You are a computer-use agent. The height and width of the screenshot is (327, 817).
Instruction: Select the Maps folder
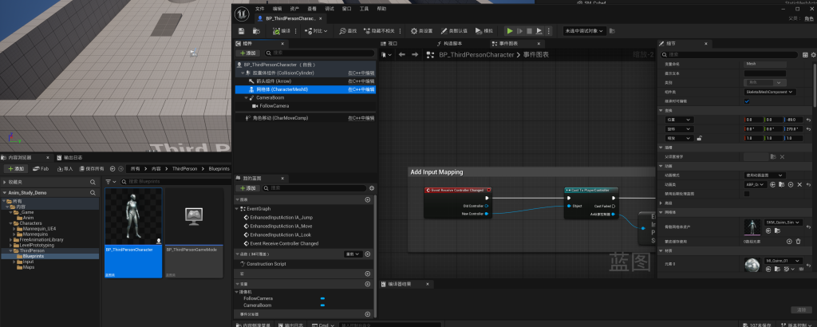click(28, 267)
